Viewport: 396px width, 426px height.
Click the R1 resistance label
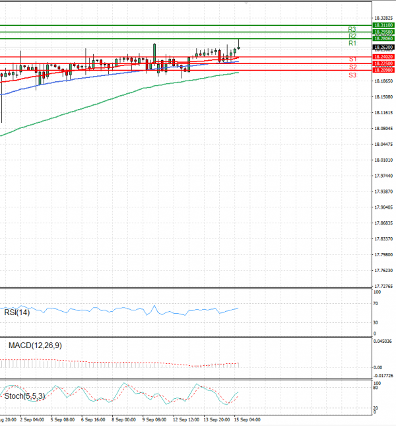(x=352, y=43)
